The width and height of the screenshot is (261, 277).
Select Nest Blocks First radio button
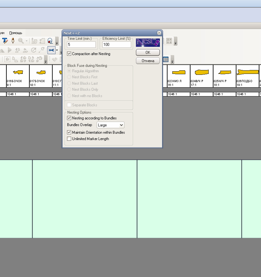pyautogui.click(x=69, y=77)
